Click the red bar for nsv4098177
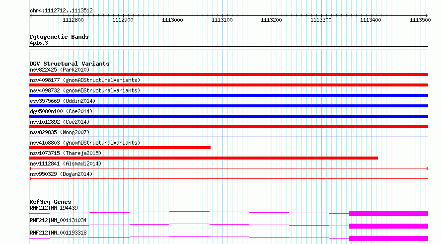The height and width of the screenshot is (244, 442). (x=228, y=85)
